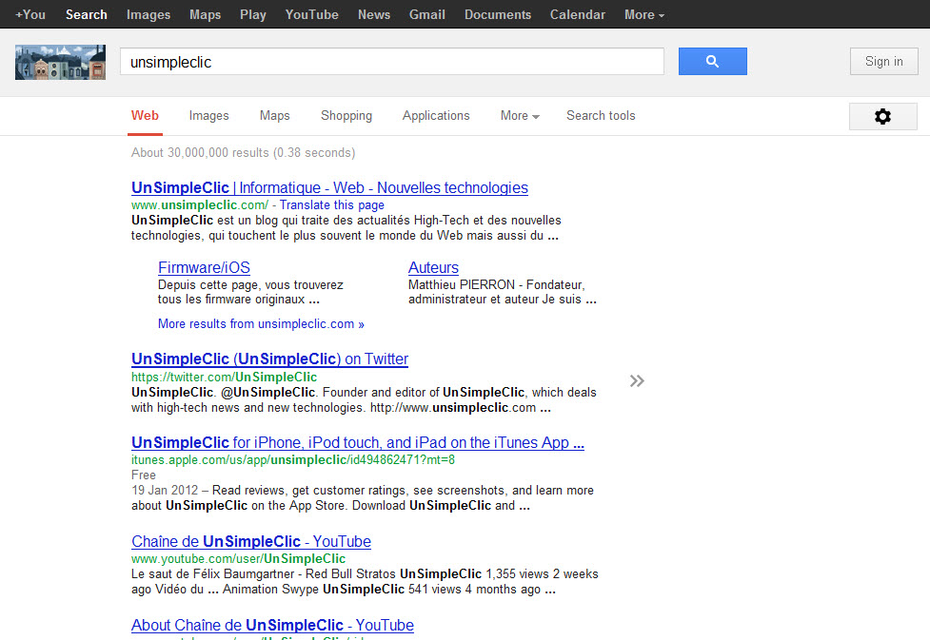Open News in the top bar
Image resolution: width=930 pixels, height=640 pixels.
click(x=374, y=15)
